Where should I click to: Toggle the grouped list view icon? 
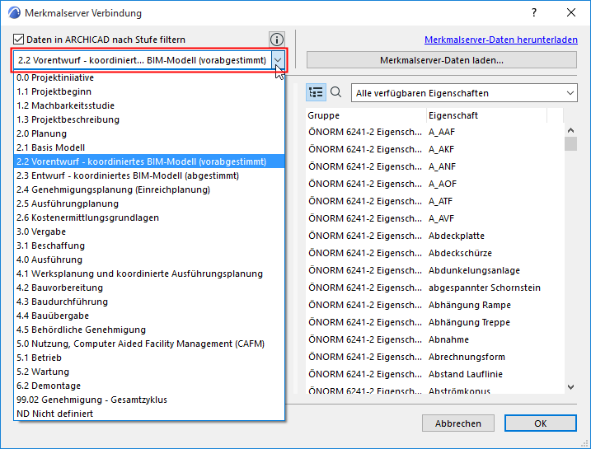(x=316, y=92)
